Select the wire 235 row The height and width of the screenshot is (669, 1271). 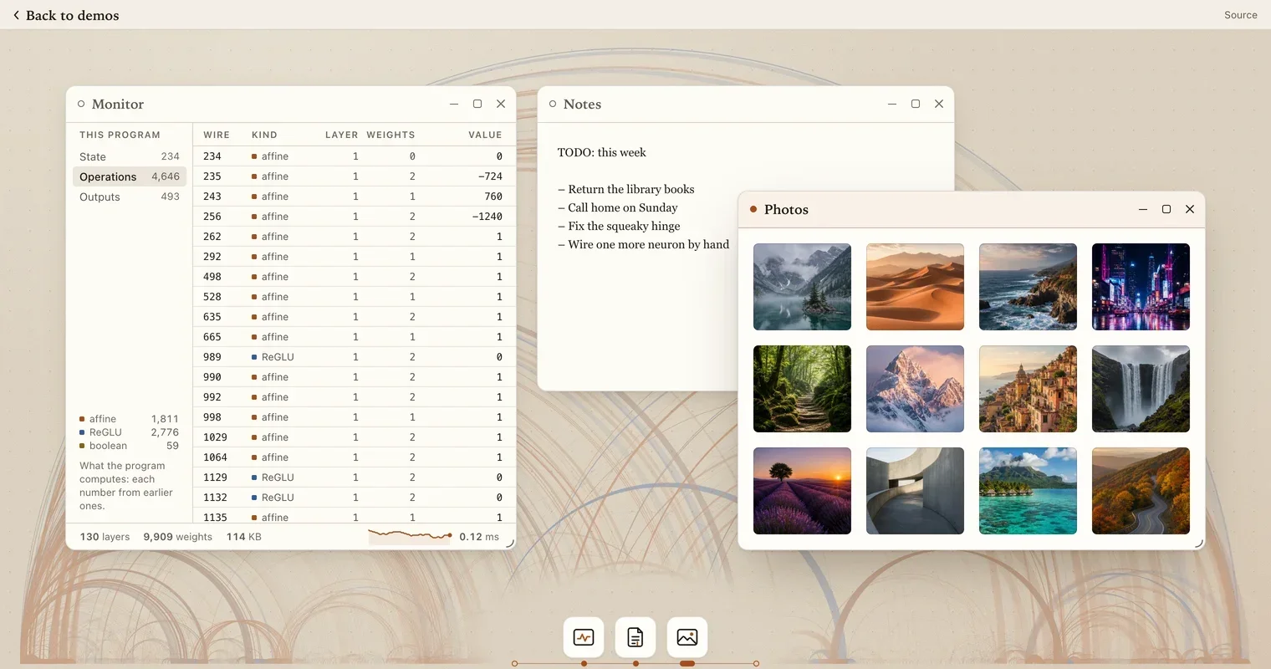355,176
